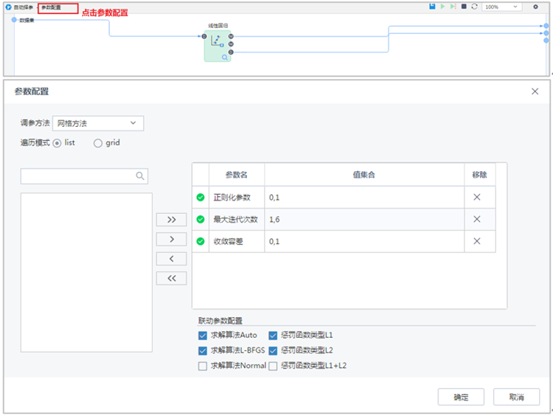This screenshot has width=553, height=416.
Task: Click the 确定 button
Action: (x=461, y=397)
